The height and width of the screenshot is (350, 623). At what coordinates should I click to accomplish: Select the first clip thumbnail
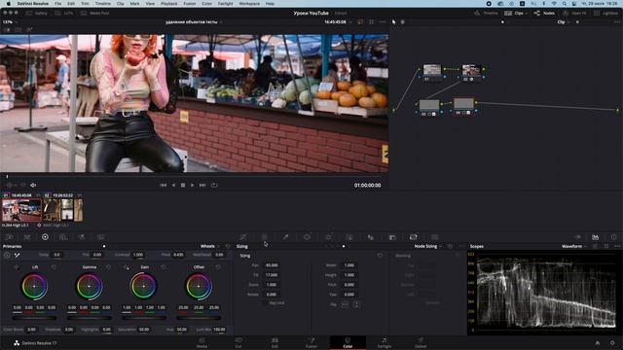tap(21, 210)
